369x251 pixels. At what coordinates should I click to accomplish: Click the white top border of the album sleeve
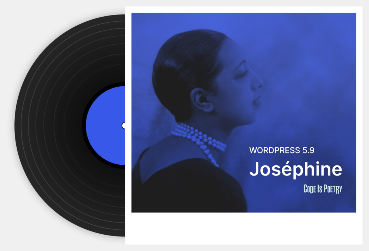pos(244,10)
